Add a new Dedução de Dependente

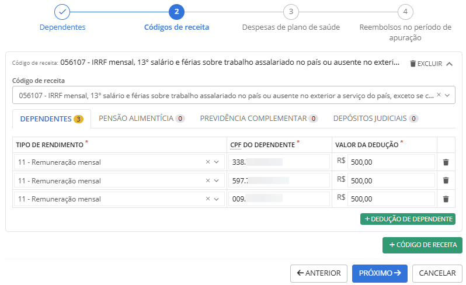coord(408,219)
